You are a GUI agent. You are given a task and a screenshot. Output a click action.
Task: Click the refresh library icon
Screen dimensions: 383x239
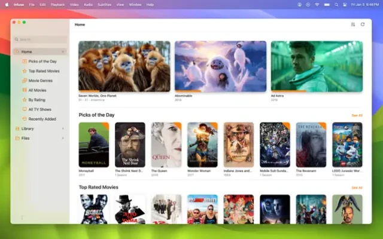(362, 24)
